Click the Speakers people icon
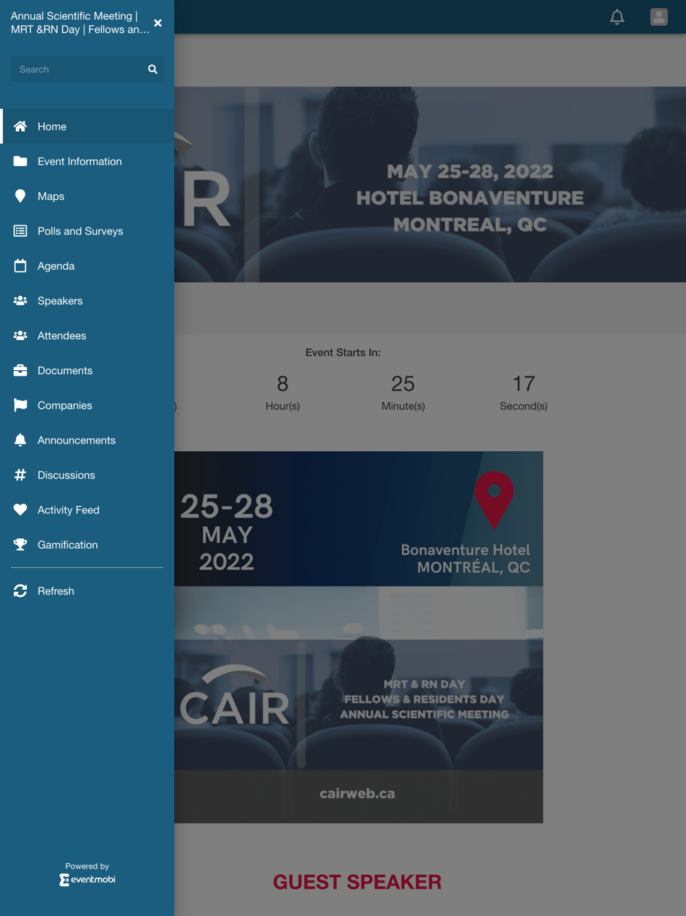 click(21, 301)
